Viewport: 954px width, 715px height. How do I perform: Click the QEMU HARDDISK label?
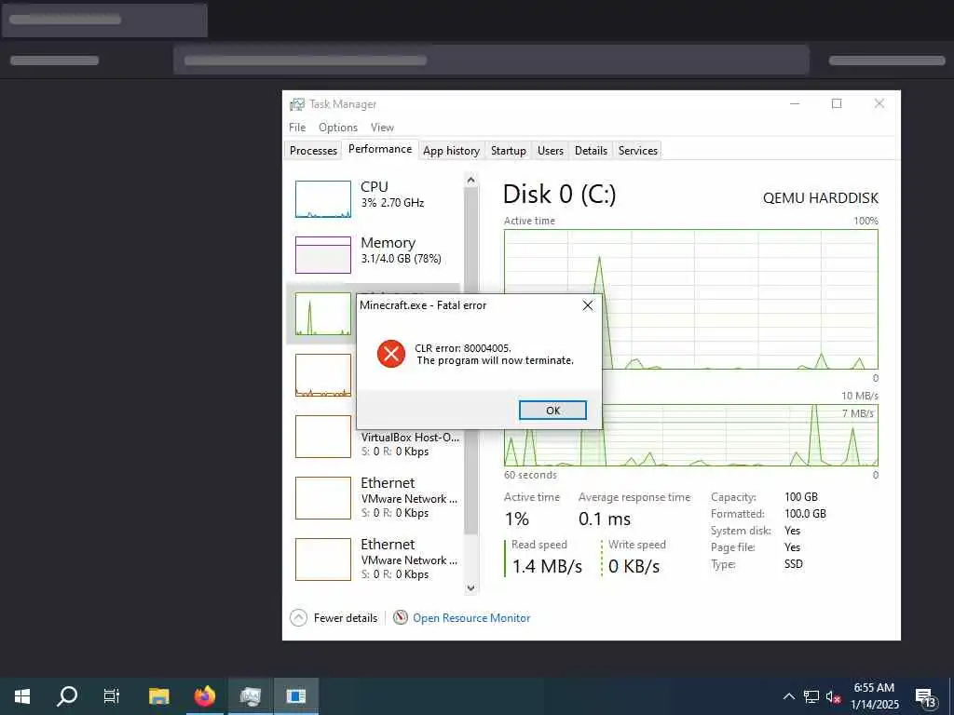click(820, 198)
